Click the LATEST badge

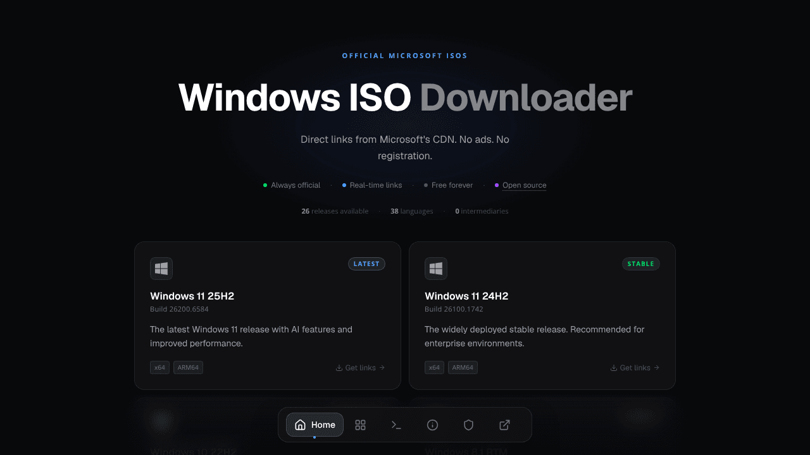click(366, 264)
